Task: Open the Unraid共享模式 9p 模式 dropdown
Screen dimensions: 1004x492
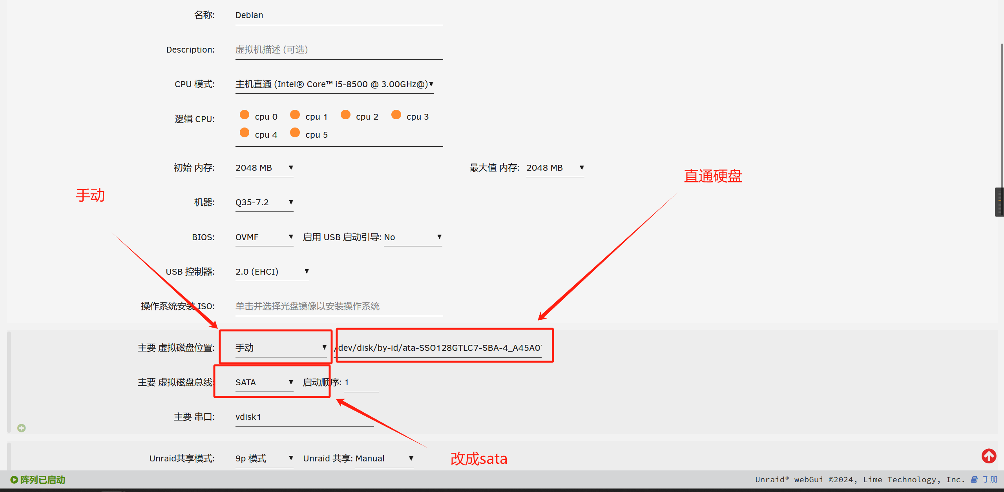Action: (x=265, y=459)
